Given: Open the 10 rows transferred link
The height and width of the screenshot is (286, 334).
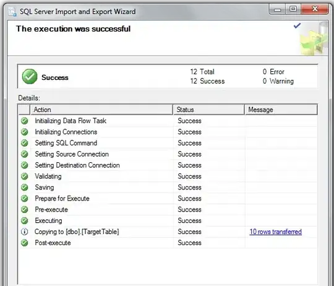Looking at the screenshot, I should [x=275, y=232].
